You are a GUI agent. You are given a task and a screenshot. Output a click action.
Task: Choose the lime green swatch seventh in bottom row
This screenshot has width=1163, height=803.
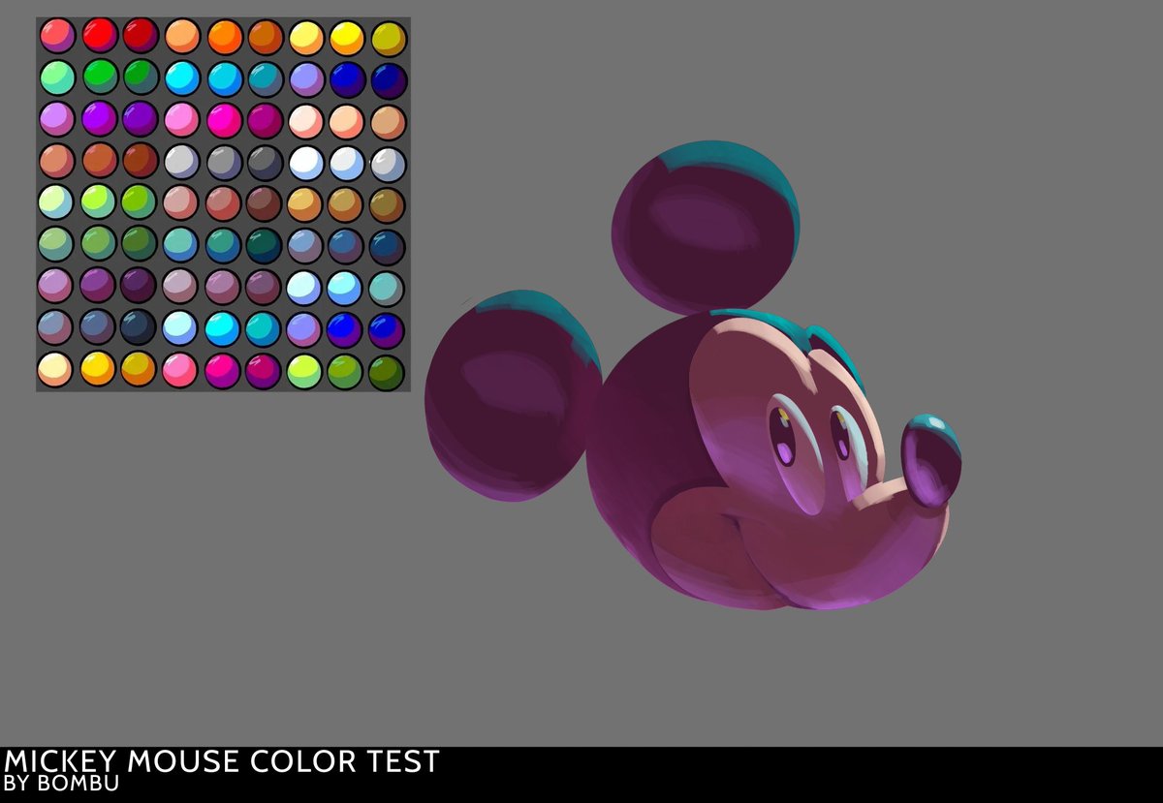pyautogui.click(x=305, y=371)
